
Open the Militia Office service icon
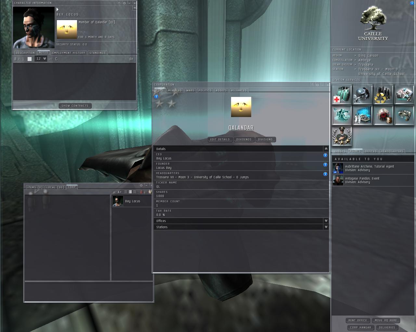pyautogui.click(x=342, y=136)
